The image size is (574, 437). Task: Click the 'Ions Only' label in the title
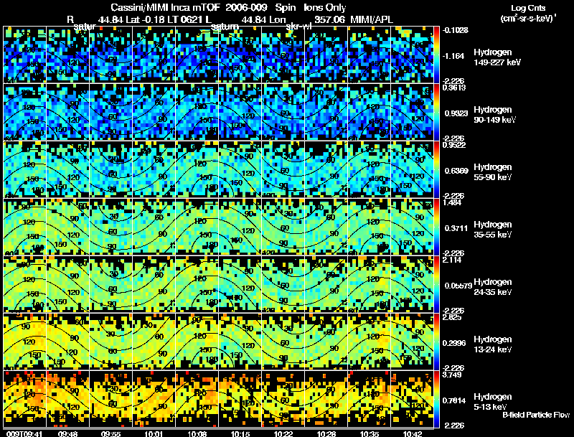324,7
